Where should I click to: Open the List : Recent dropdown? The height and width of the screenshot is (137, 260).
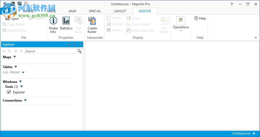point(23,72)
